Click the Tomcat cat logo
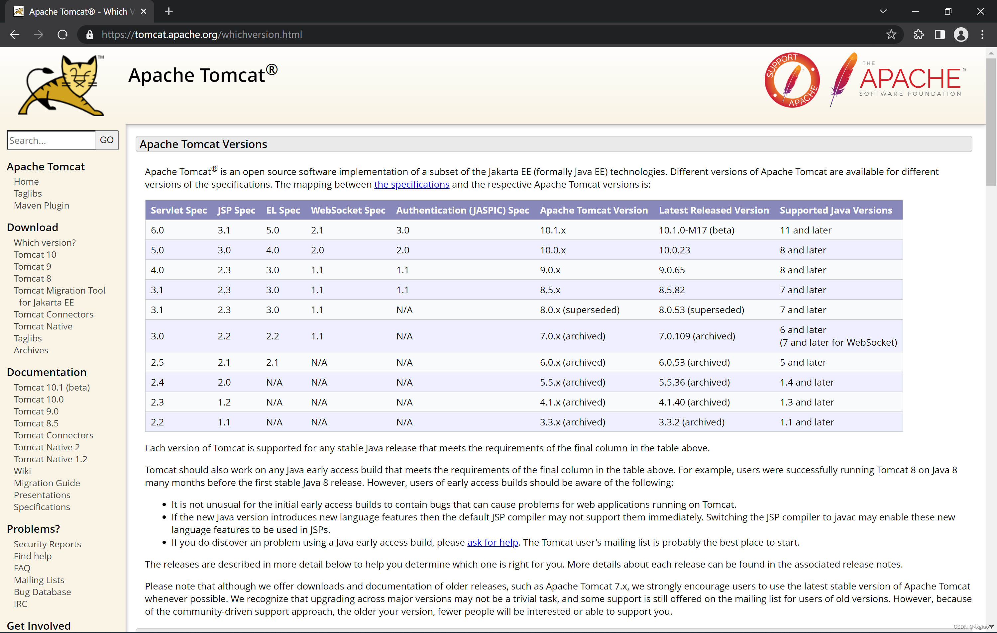The image size is (997, 633). click(61, 85)
